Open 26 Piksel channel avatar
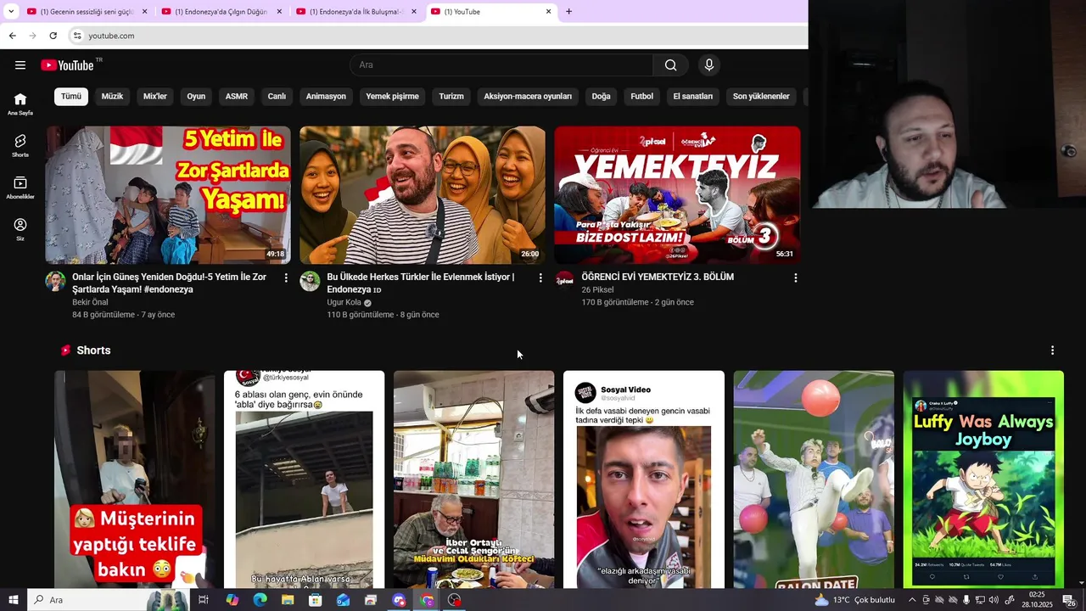1086x611 pixels. pyautogui.click(x=564, y=280)
